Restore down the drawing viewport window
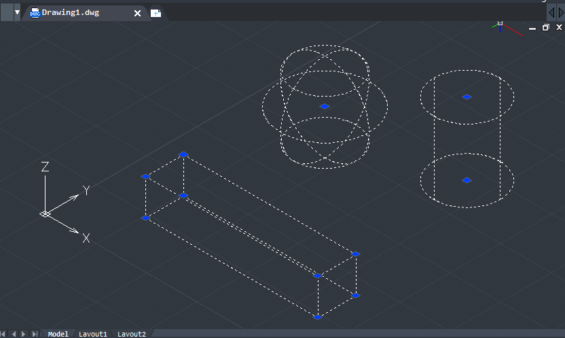Viewport: 565px width, 338px height. (x=546, y=27)
